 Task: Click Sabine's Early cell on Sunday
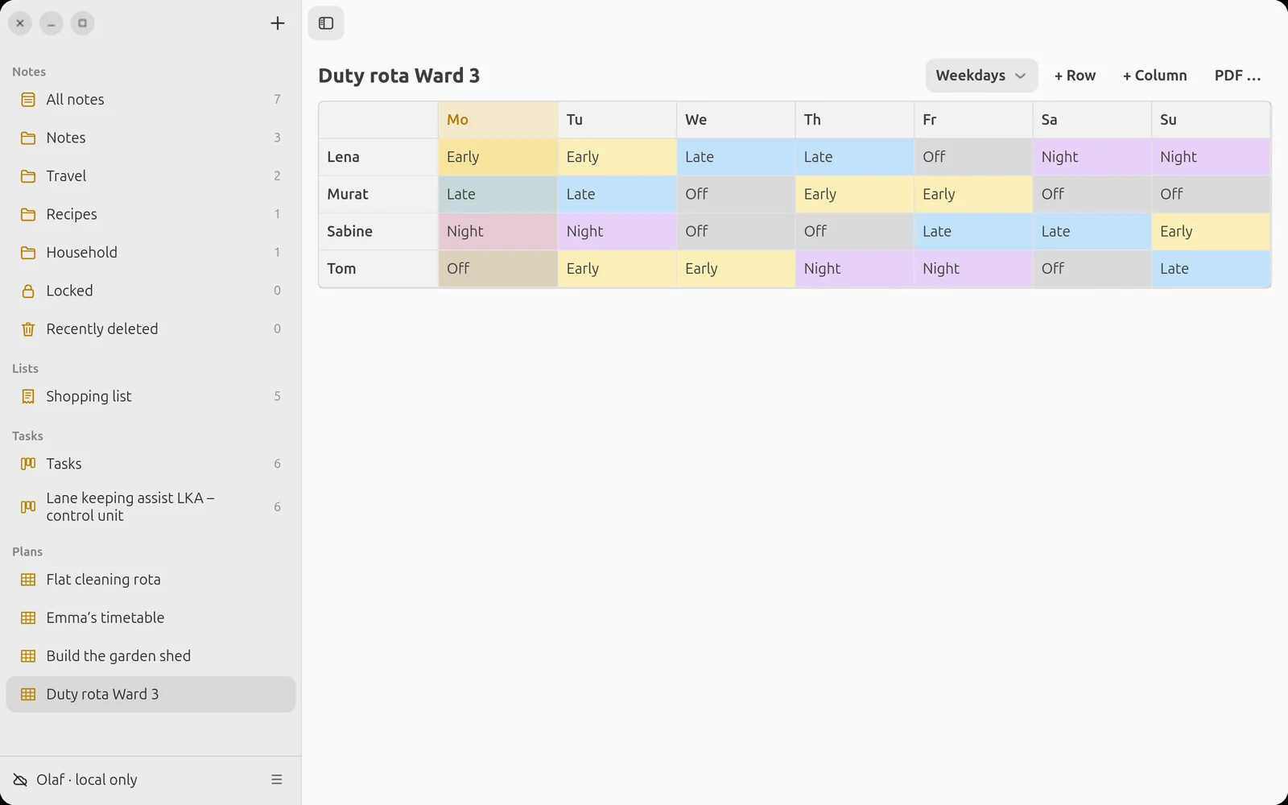(1211, 231)
